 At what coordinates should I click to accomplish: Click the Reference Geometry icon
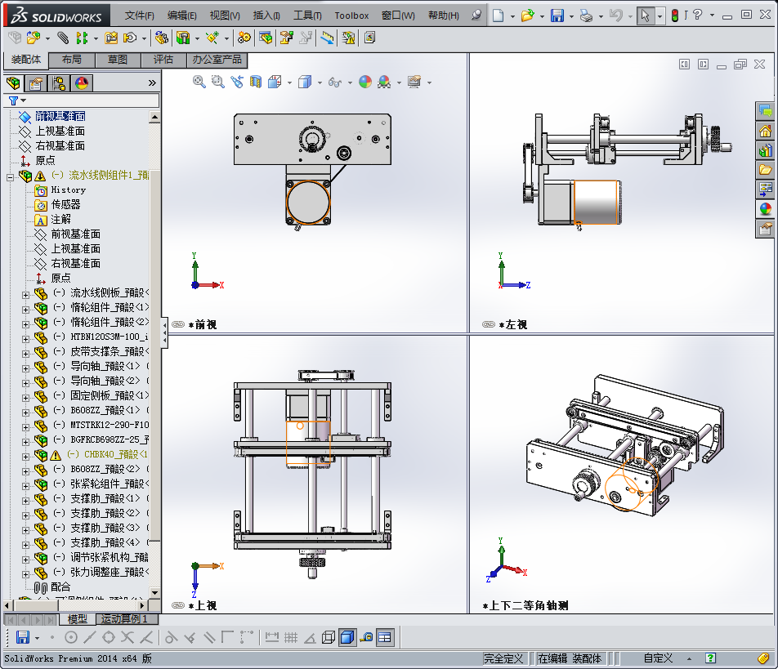point(212,38)
